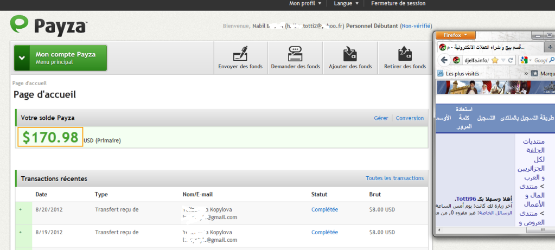Click the $8.00 USD amount for 8/20/2012
Viewport: 555px width, 250px height.
click(x=382, y=210)
